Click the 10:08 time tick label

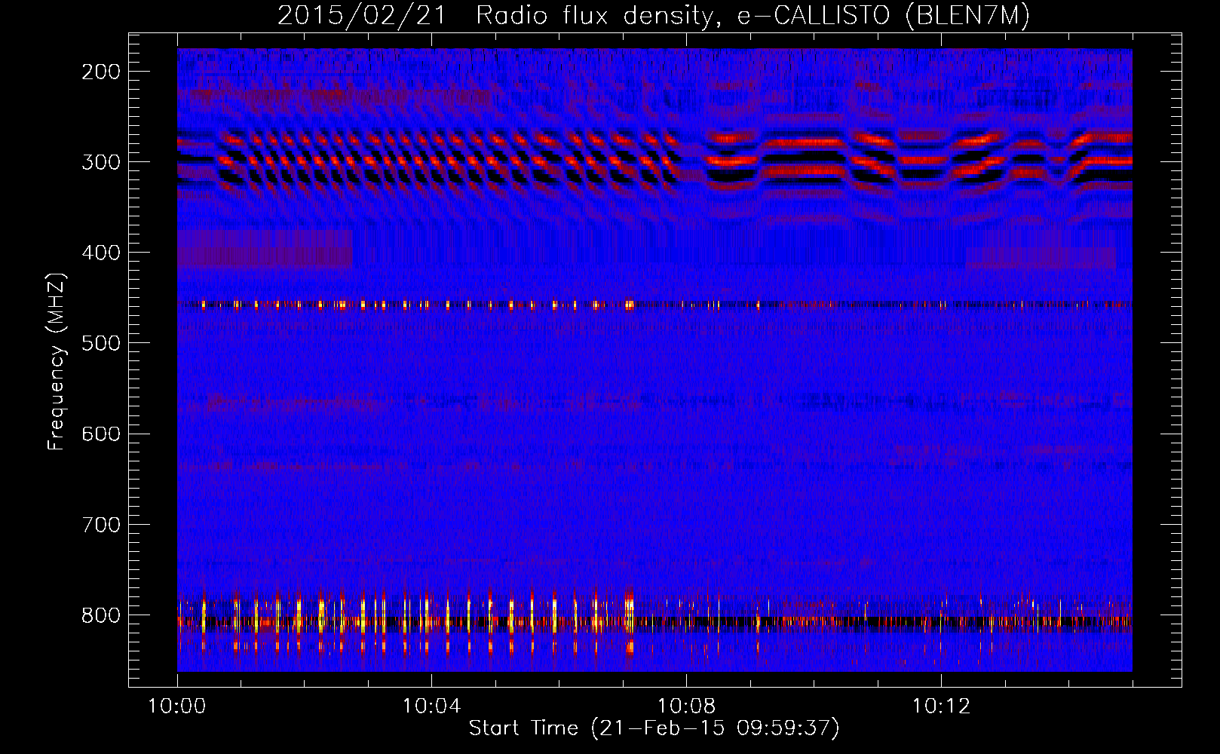(x=686, y=706)
